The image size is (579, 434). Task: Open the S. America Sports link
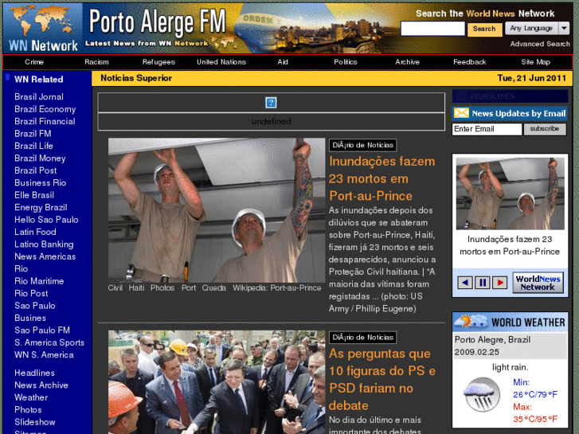[x=49, y=342]
